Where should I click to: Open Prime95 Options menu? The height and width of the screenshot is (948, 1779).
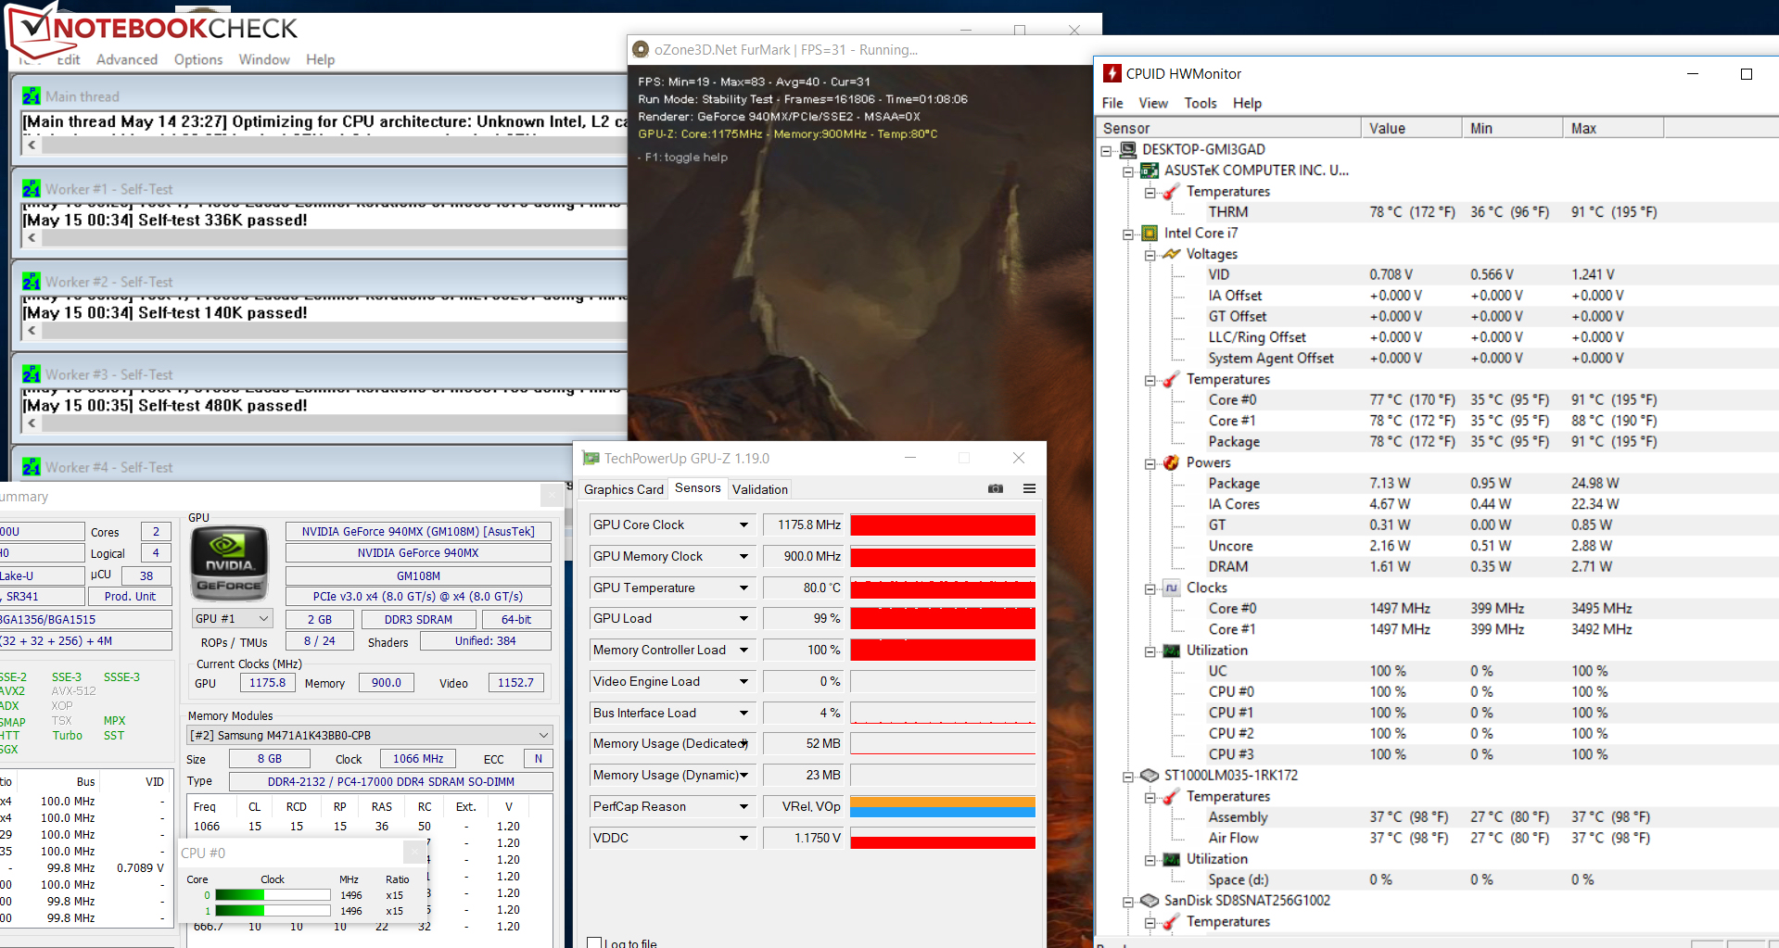point(198,59)
